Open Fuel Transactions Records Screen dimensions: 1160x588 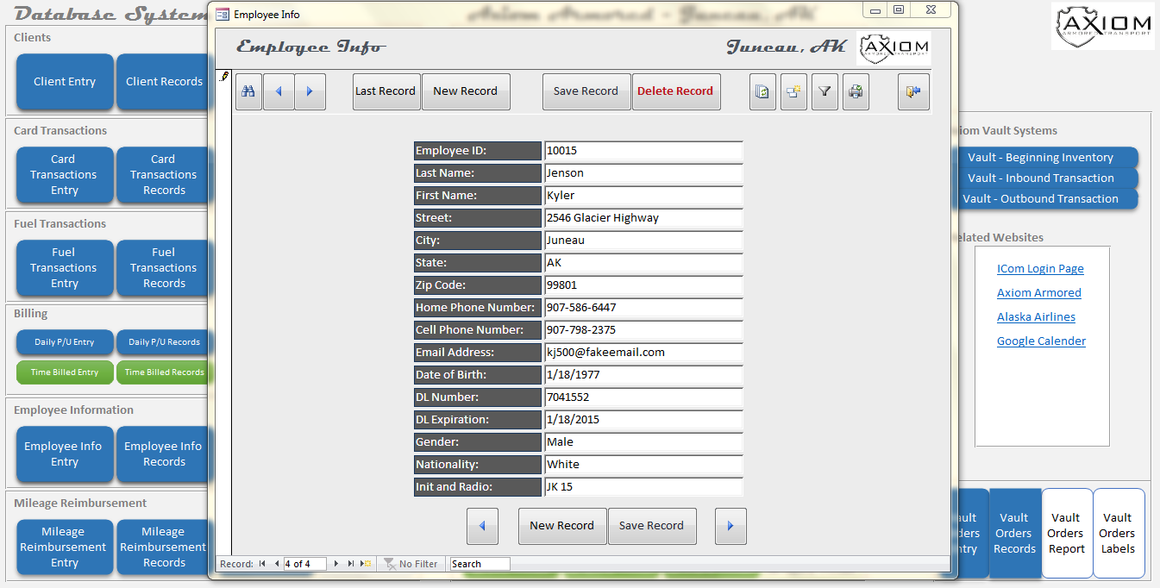(163, 268)
